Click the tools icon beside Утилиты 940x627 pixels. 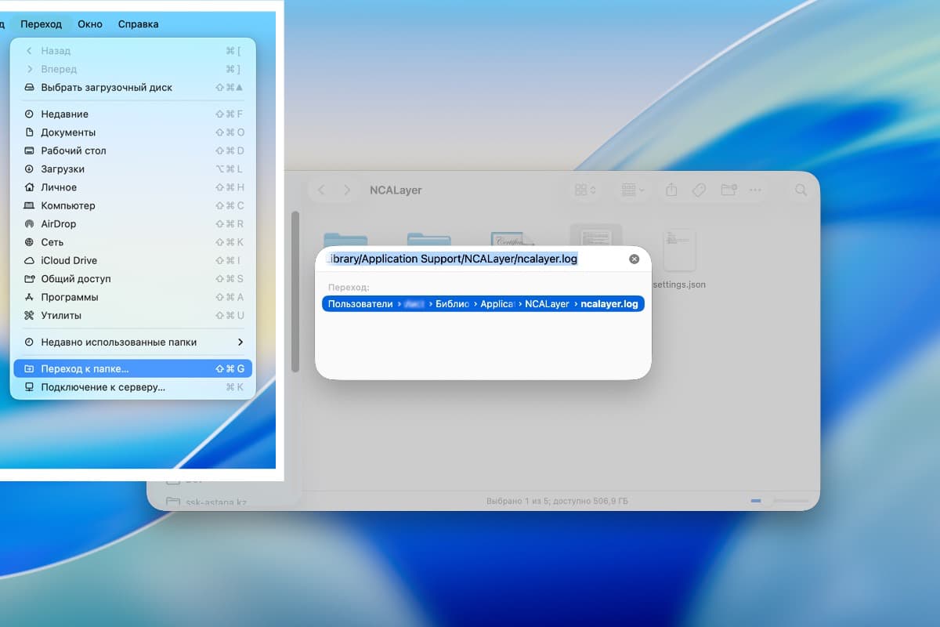tap(29, 315)
